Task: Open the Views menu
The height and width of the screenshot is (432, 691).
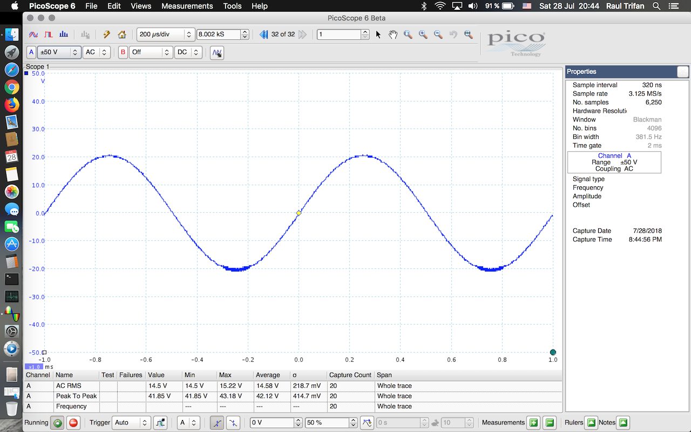Action: click(141, 6)
